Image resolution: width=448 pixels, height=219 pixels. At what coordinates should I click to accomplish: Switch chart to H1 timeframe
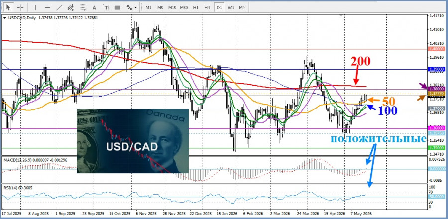click(196, 7)
